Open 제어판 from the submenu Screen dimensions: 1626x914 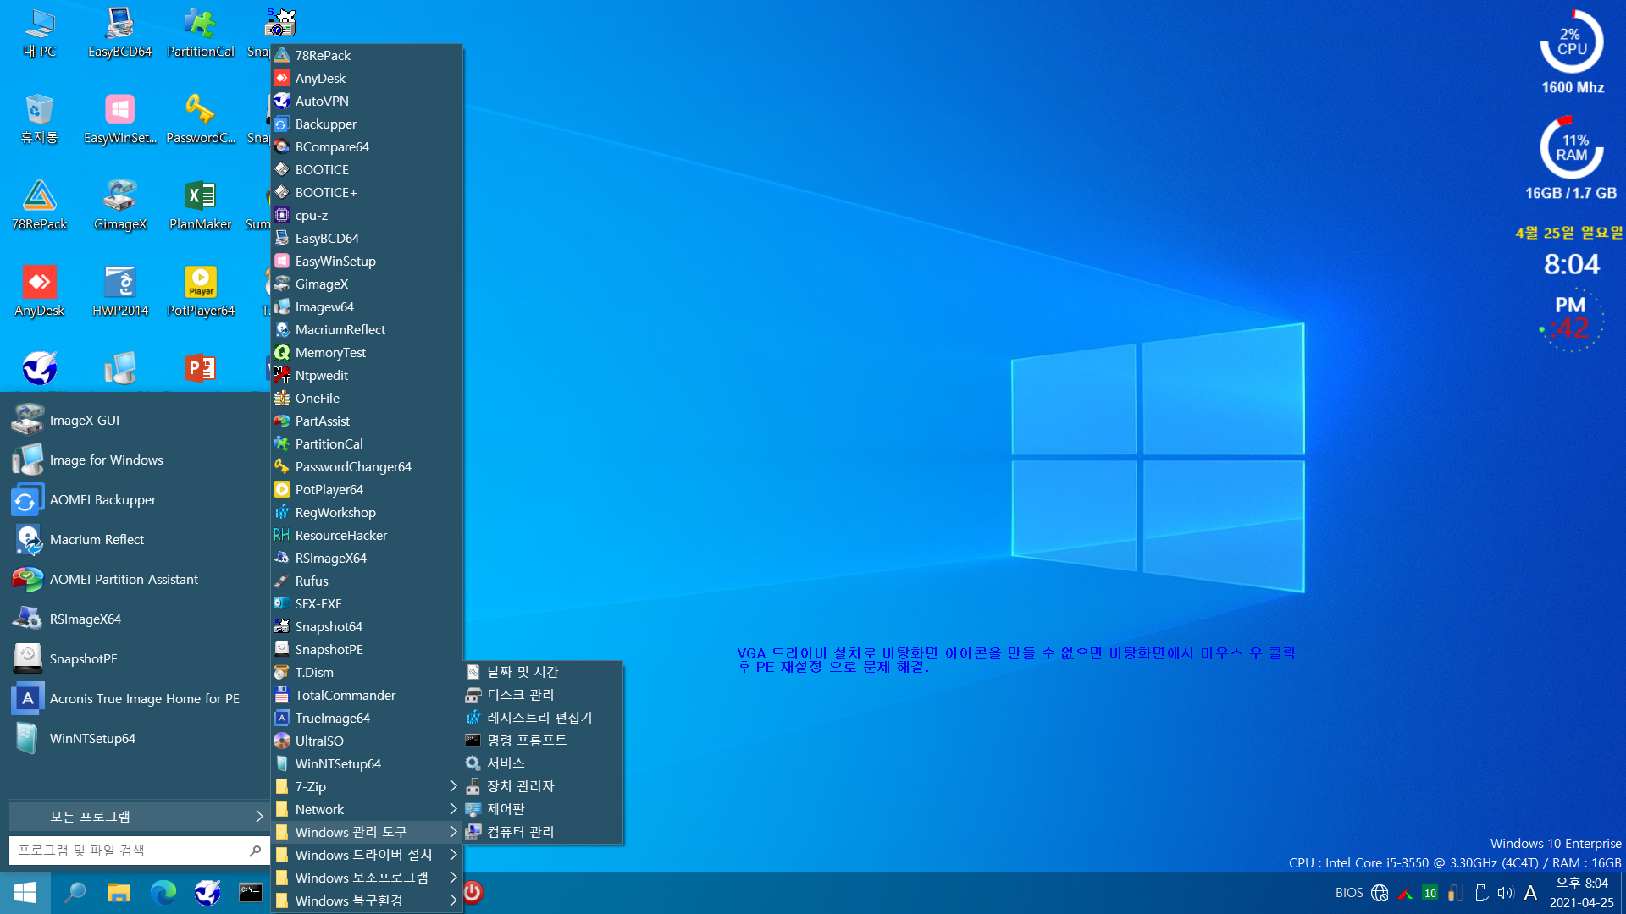(543, 808)
